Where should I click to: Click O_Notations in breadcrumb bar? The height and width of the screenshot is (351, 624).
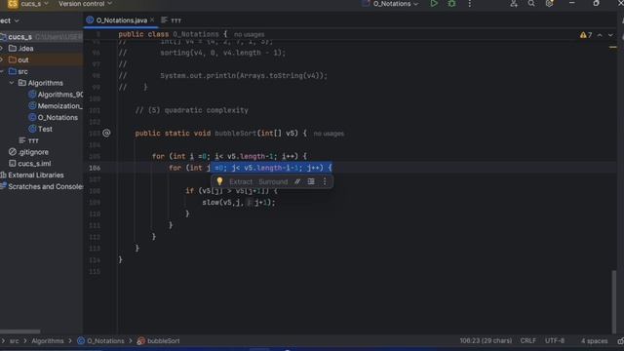point(101,341)
